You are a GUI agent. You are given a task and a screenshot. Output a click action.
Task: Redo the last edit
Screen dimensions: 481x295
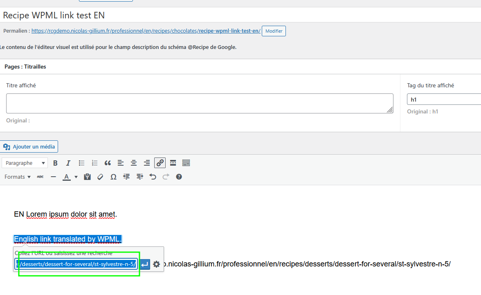coord(166,177)
